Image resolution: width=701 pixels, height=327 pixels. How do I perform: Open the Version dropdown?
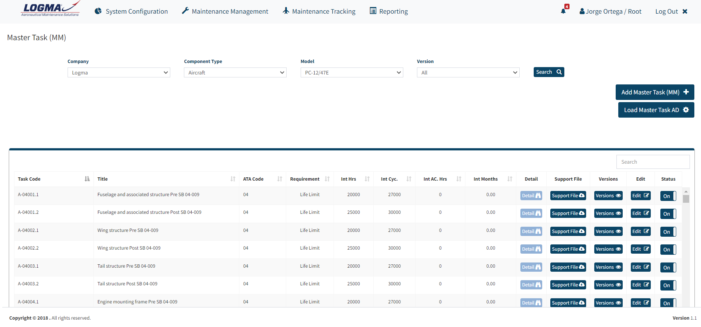pyautogui.click(x=468, y=73)
